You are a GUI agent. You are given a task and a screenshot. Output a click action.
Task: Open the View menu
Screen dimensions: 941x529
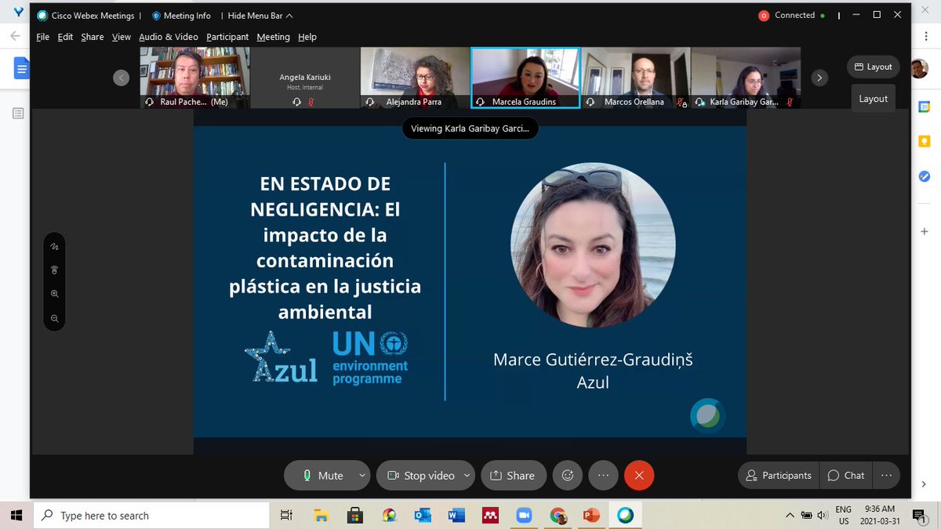[121, 37]
